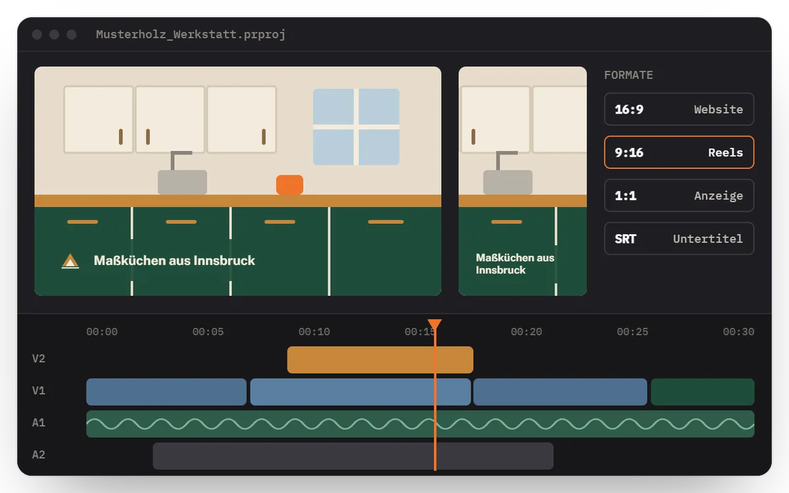Open the SRT Untertitel export option

[679, 239]
